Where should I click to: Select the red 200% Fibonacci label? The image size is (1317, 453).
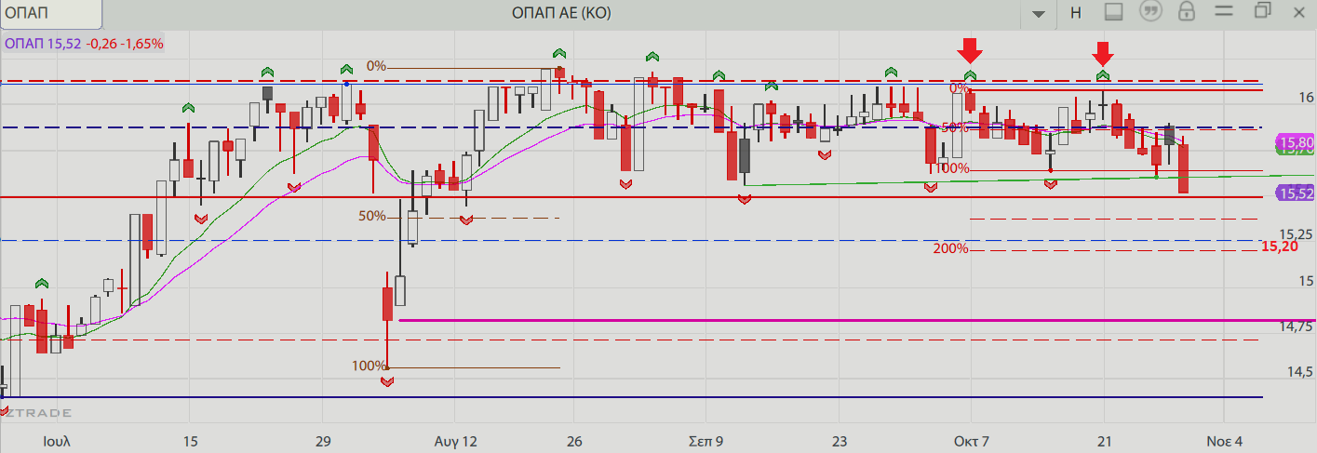pos(951,248)
